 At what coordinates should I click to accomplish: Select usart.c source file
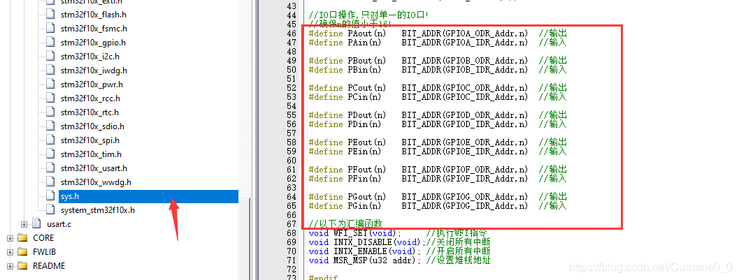click(59, 224)
